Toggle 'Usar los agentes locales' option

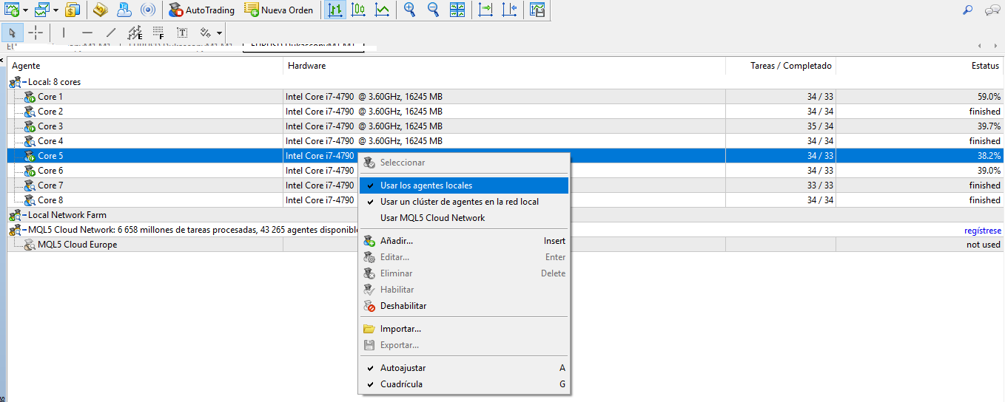426,185
